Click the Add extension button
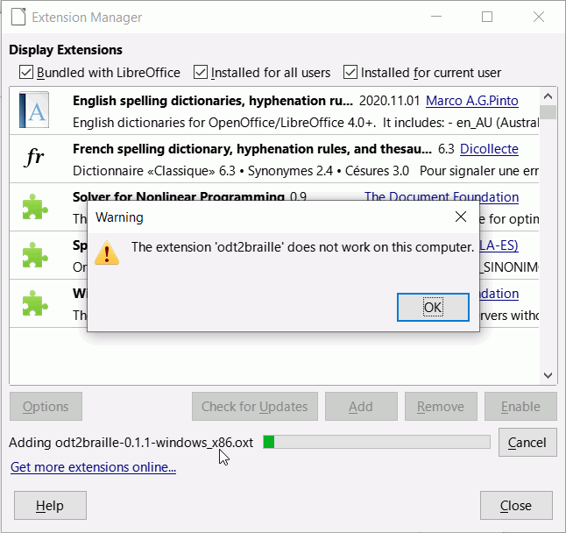Image resolution: width=566 pixels, height=533 pixels. point(361,407)
